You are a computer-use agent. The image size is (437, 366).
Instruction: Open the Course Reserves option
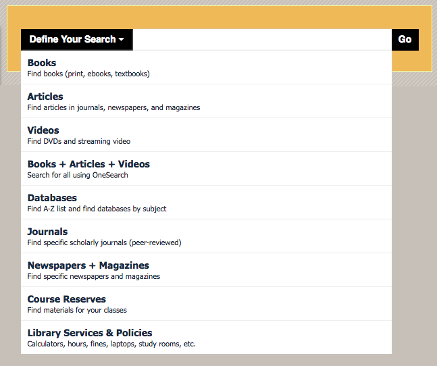tap(206, 304)
